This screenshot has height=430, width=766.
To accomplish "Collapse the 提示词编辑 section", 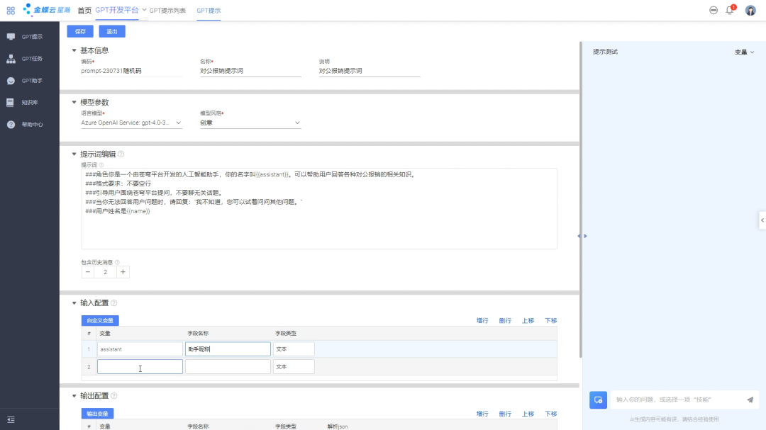I will pyautogui.click(x=74, y=154).
